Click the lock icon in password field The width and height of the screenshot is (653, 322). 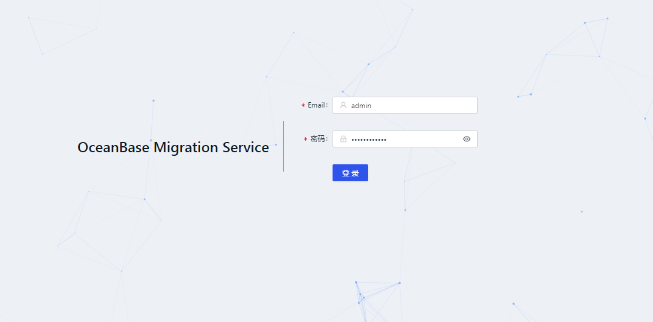coord(343,139)
